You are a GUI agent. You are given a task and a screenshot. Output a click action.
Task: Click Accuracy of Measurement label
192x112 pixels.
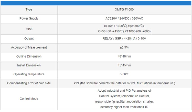point(29,48)
